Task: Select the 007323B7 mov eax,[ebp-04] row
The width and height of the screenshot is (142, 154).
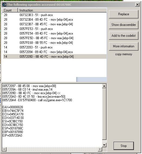Action: click(x=55, y=24)
